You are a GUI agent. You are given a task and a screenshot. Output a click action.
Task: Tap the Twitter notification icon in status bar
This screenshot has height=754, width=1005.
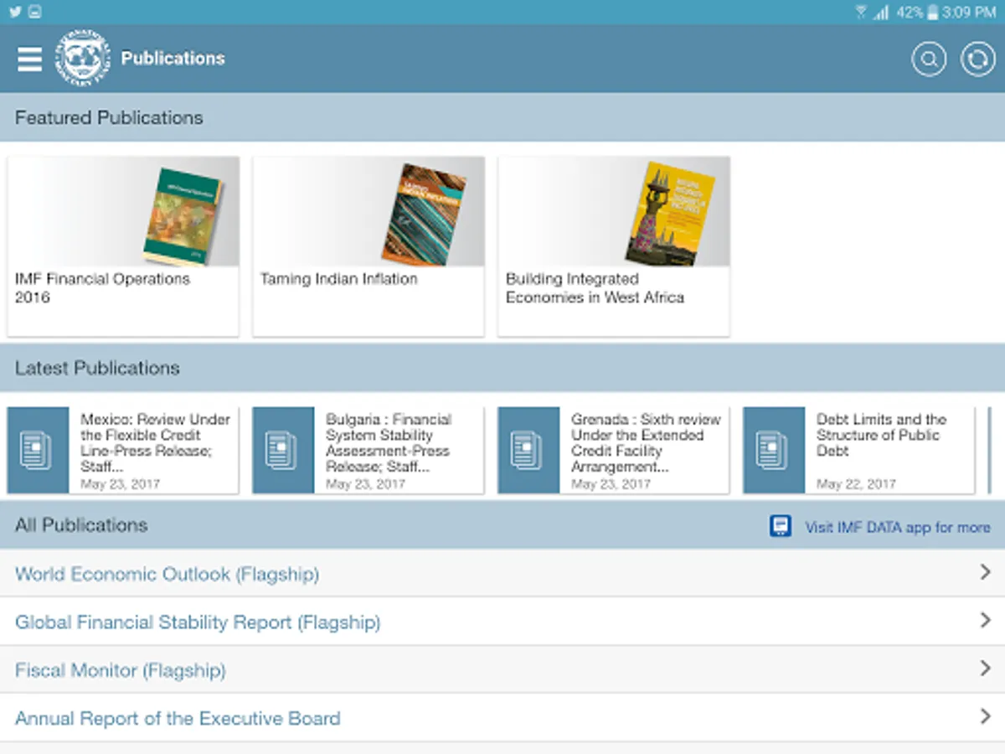tap(15, 12)
